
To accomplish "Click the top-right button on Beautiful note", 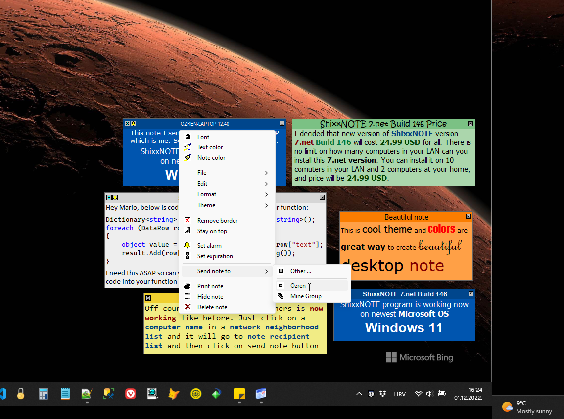I will [469, 216].
